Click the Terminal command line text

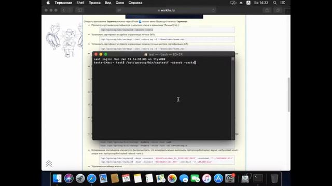coord(145,63)
